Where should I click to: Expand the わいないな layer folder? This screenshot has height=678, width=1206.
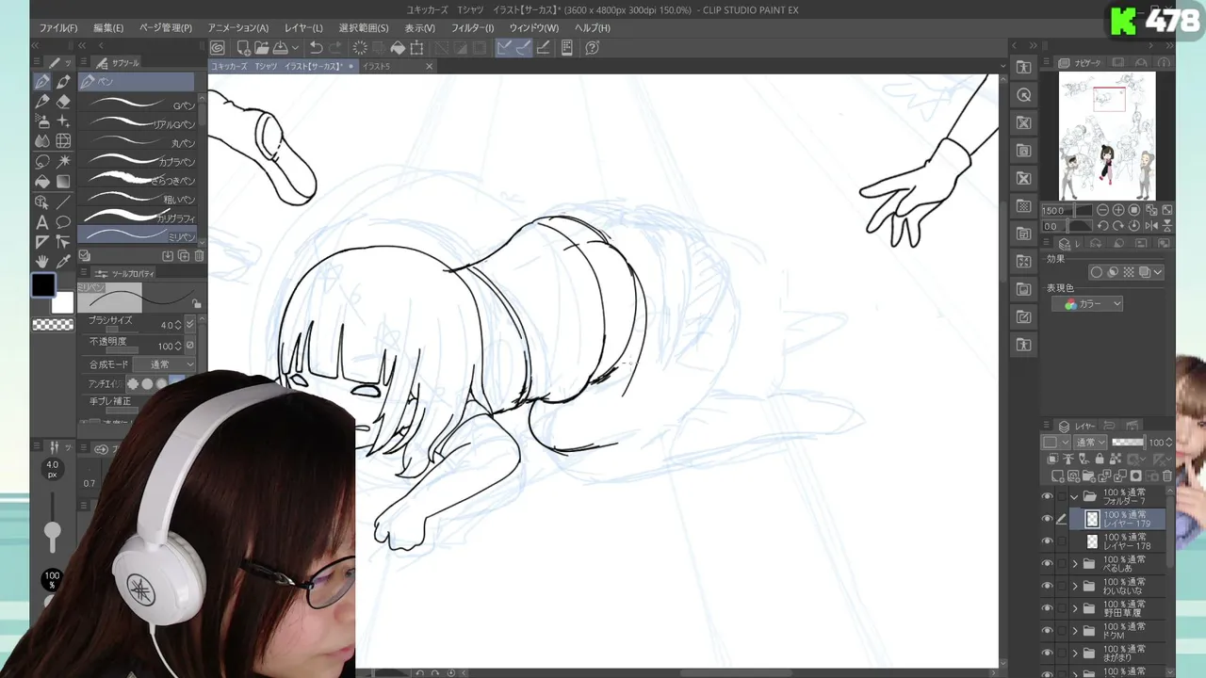click(1074, 587)
